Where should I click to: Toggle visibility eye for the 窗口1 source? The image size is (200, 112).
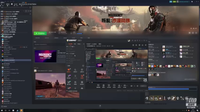coord(67,47)
